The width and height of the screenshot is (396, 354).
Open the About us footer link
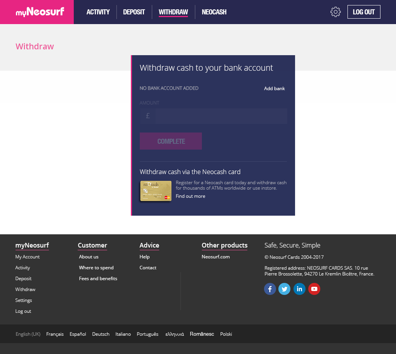coord(89,256)
